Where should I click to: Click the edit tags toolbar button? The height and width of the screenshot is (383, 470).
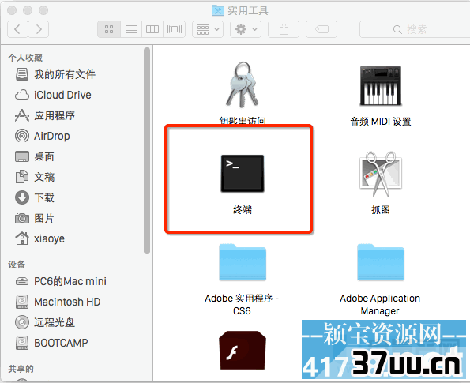(x=321, y=29)
